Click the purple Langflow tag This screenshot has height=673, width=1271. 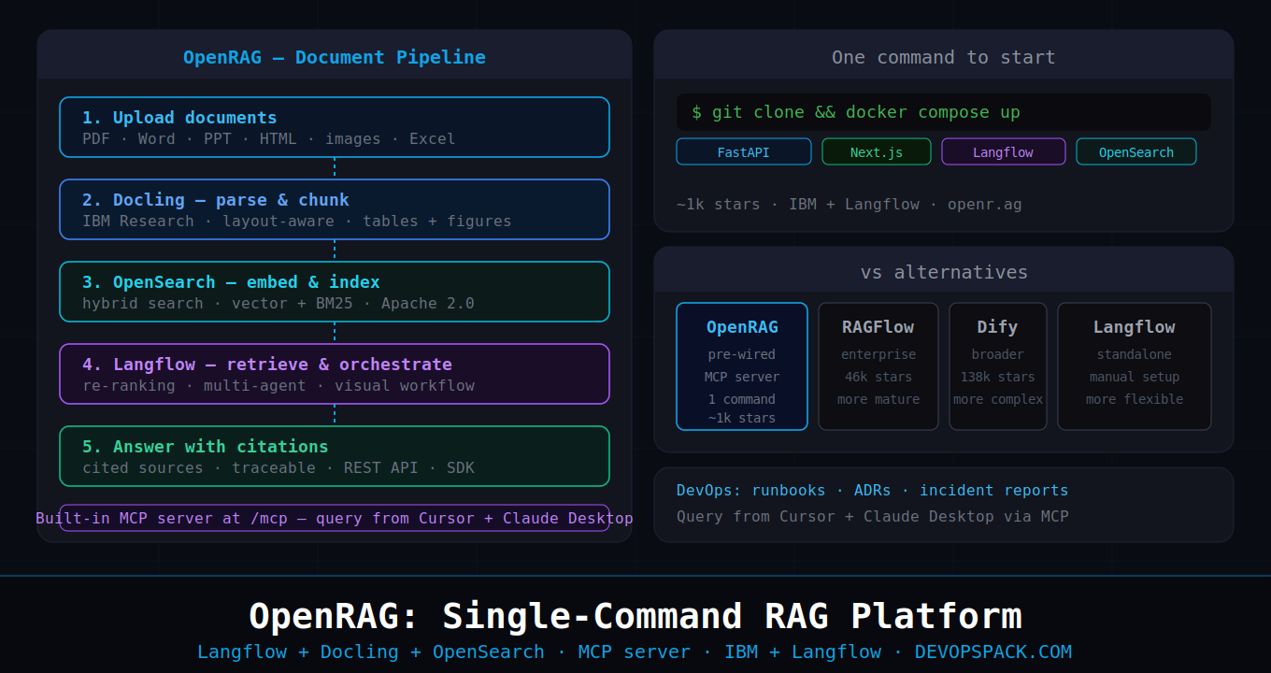1004,151
